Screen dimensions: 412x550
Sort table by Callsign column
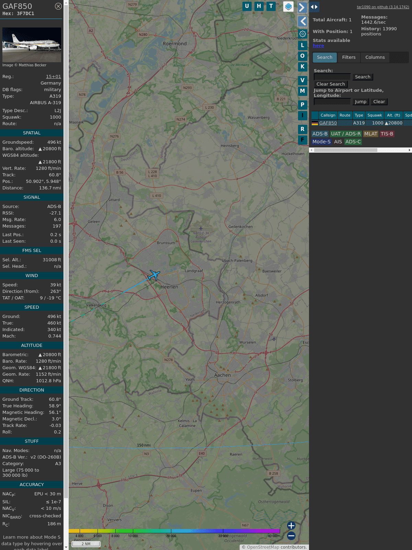click(x=328, y=115)
